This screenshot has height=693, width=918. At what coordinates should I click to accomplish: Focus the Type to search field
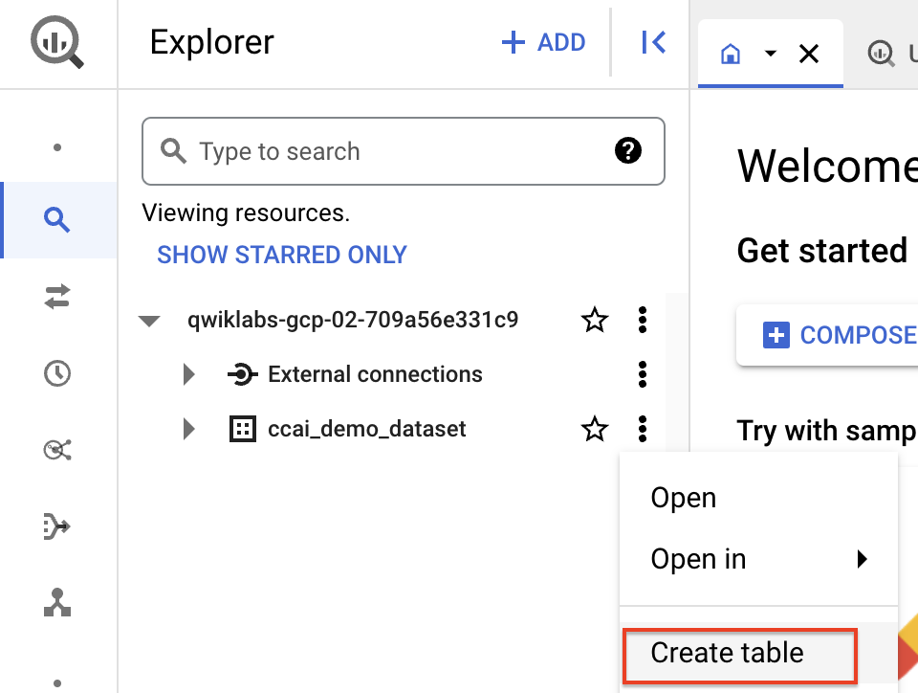(404, 151)
